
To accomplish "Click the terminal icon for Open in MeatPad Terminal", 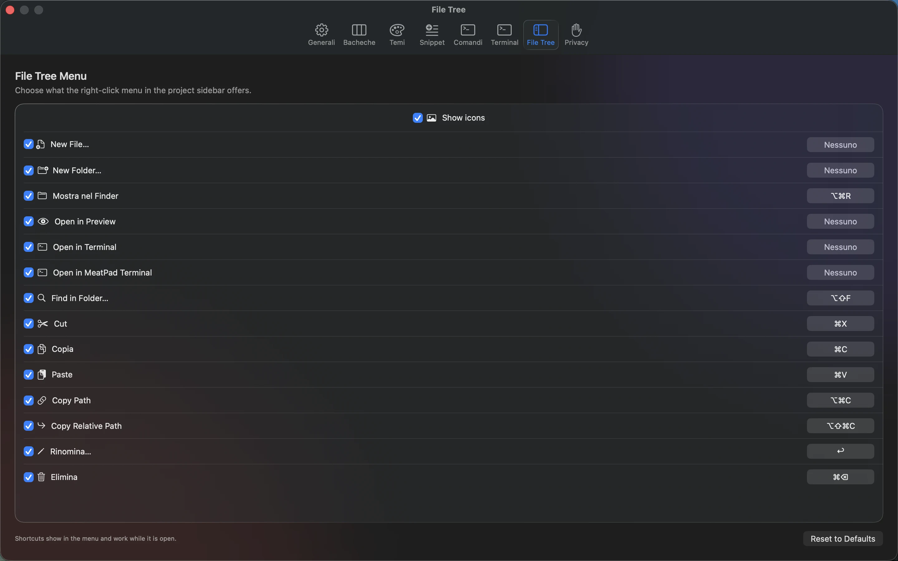I will pyautogui.click(x=42, y=272).
